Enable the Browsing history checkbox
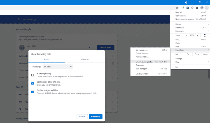 (x=33, y=75)
